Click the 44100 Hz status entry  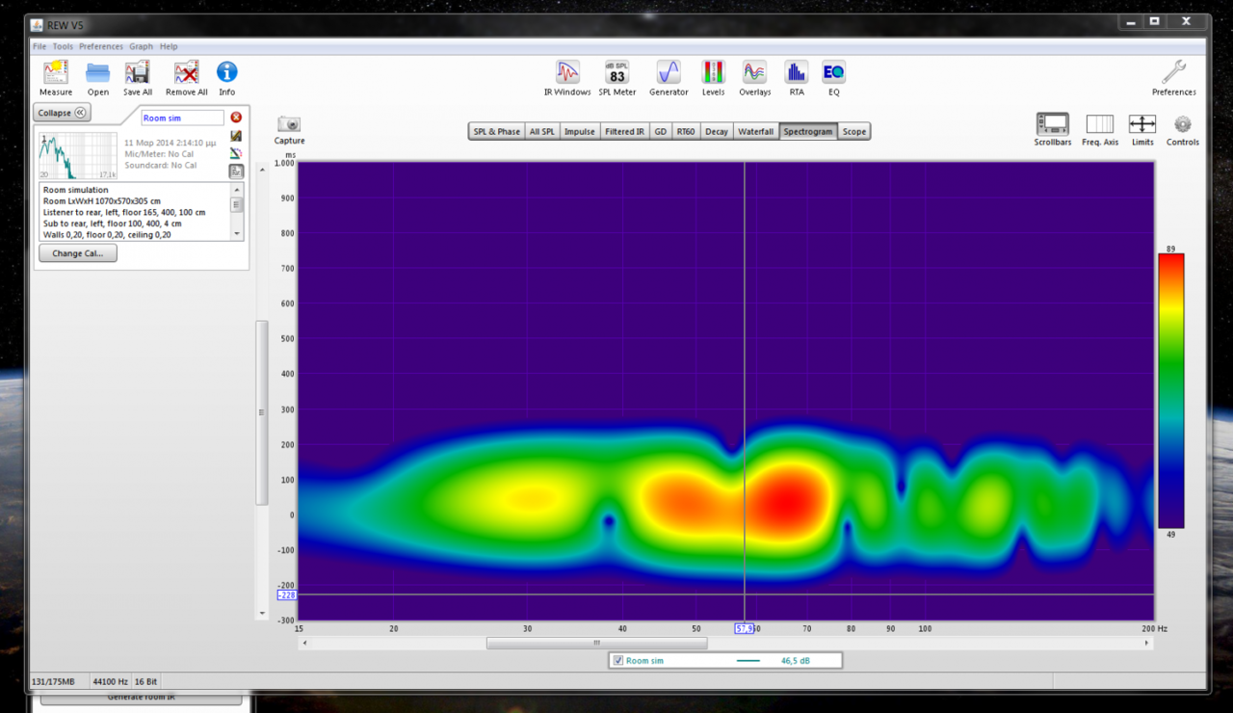[x=109, y=681]
